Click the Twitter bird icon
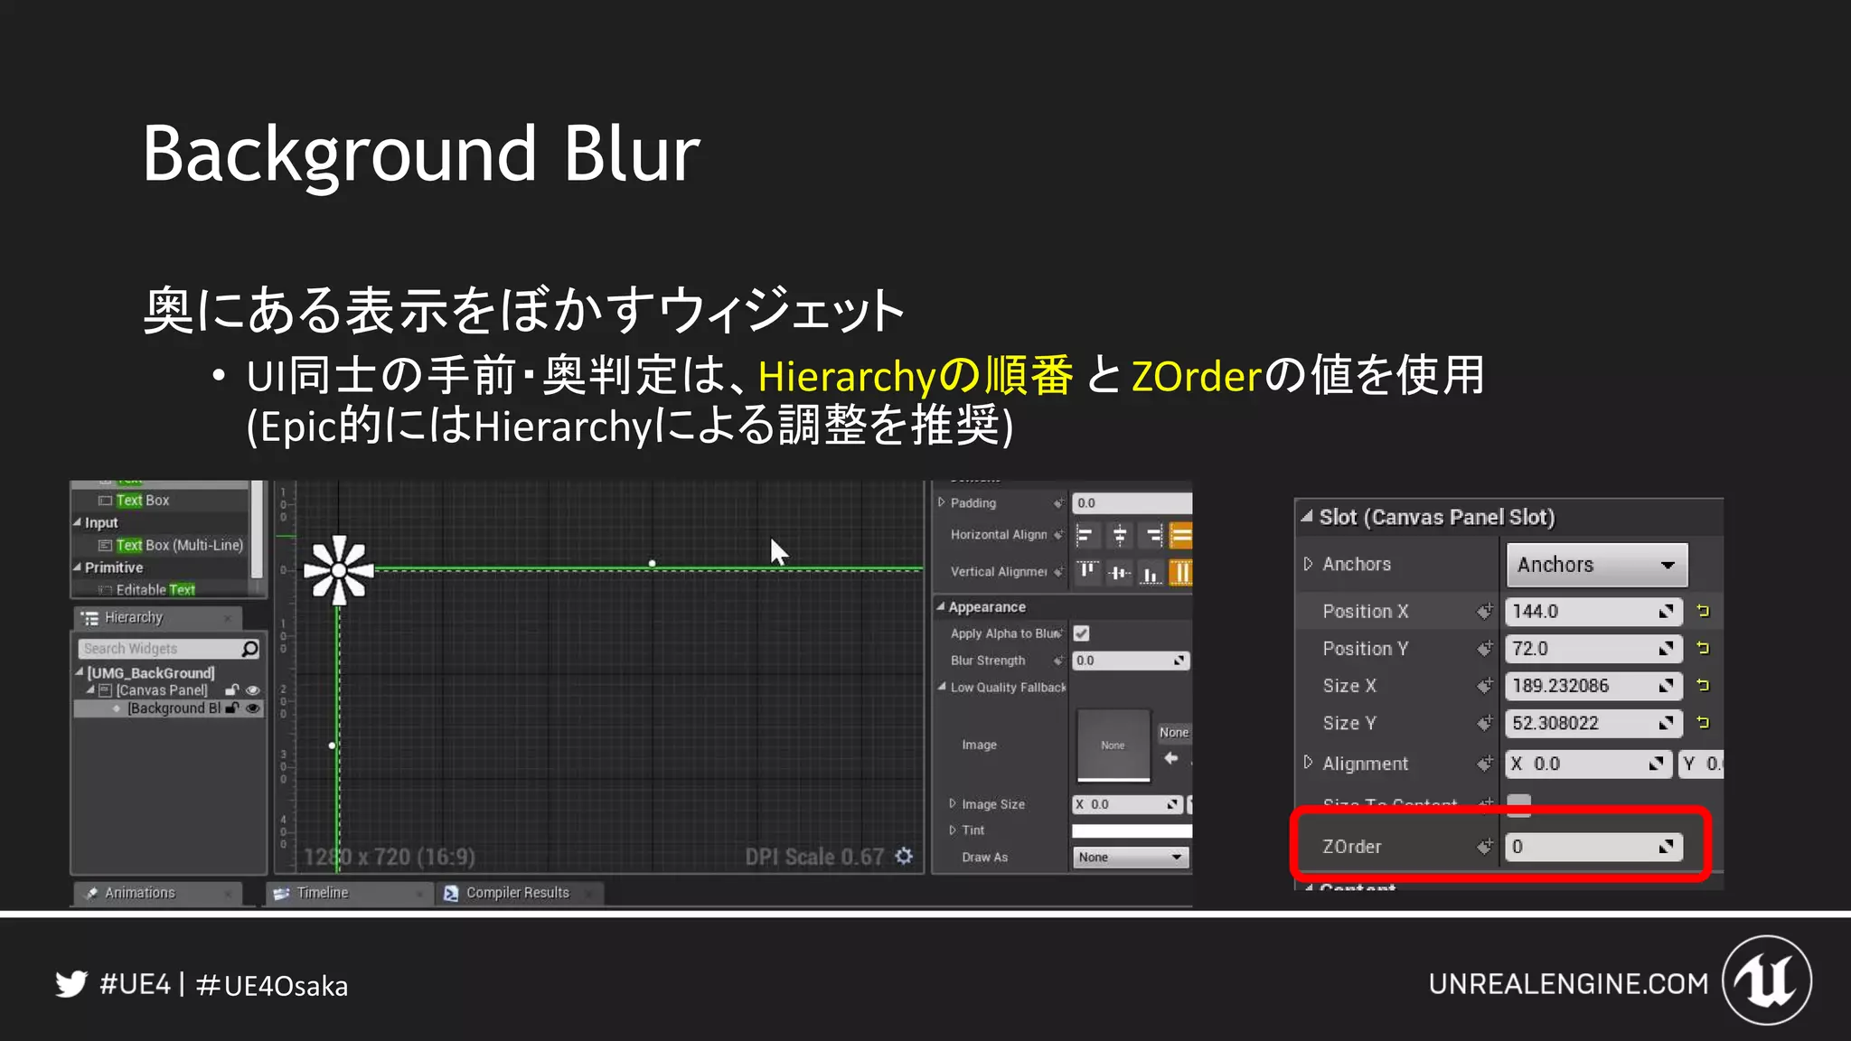The width and height of the screenshot is (1851, 1041). (71, 984)
